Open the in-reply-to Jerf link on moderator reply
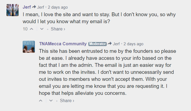This screenshot has width=191, height=111. (116, 44)
